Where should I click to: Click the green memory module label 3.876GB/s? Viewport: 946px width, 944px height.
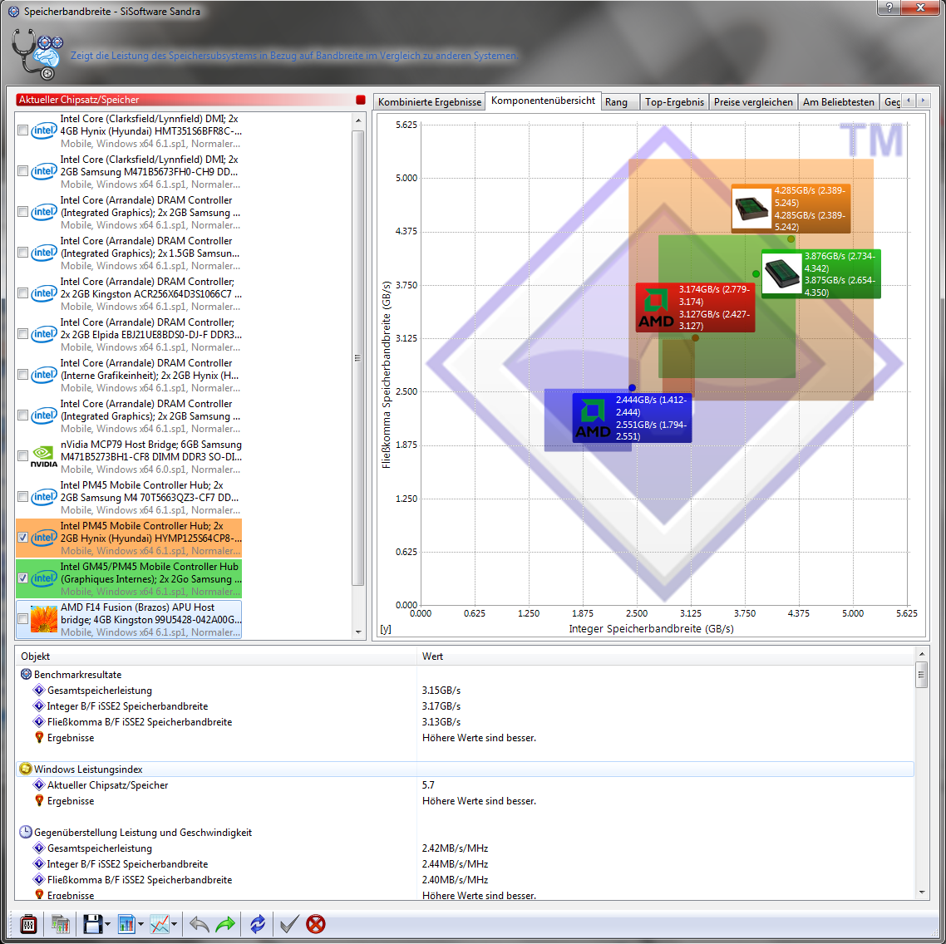pyautogui.click(x=821, y=274)
